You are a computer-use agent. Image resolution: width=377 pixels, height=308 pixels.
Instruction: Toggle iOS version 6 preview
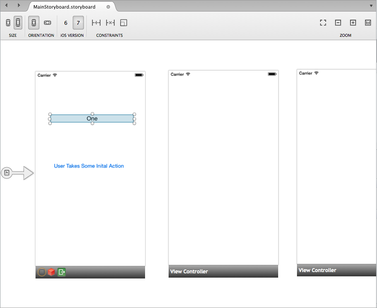pos(65,22)
